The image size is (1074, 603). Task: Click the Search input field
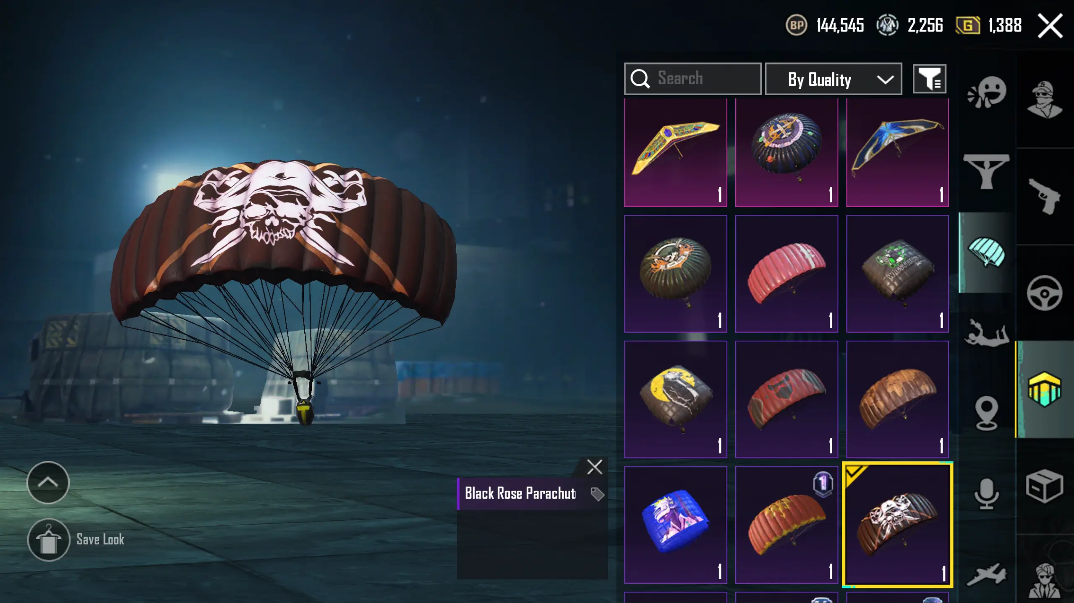(x=692, y=79)
